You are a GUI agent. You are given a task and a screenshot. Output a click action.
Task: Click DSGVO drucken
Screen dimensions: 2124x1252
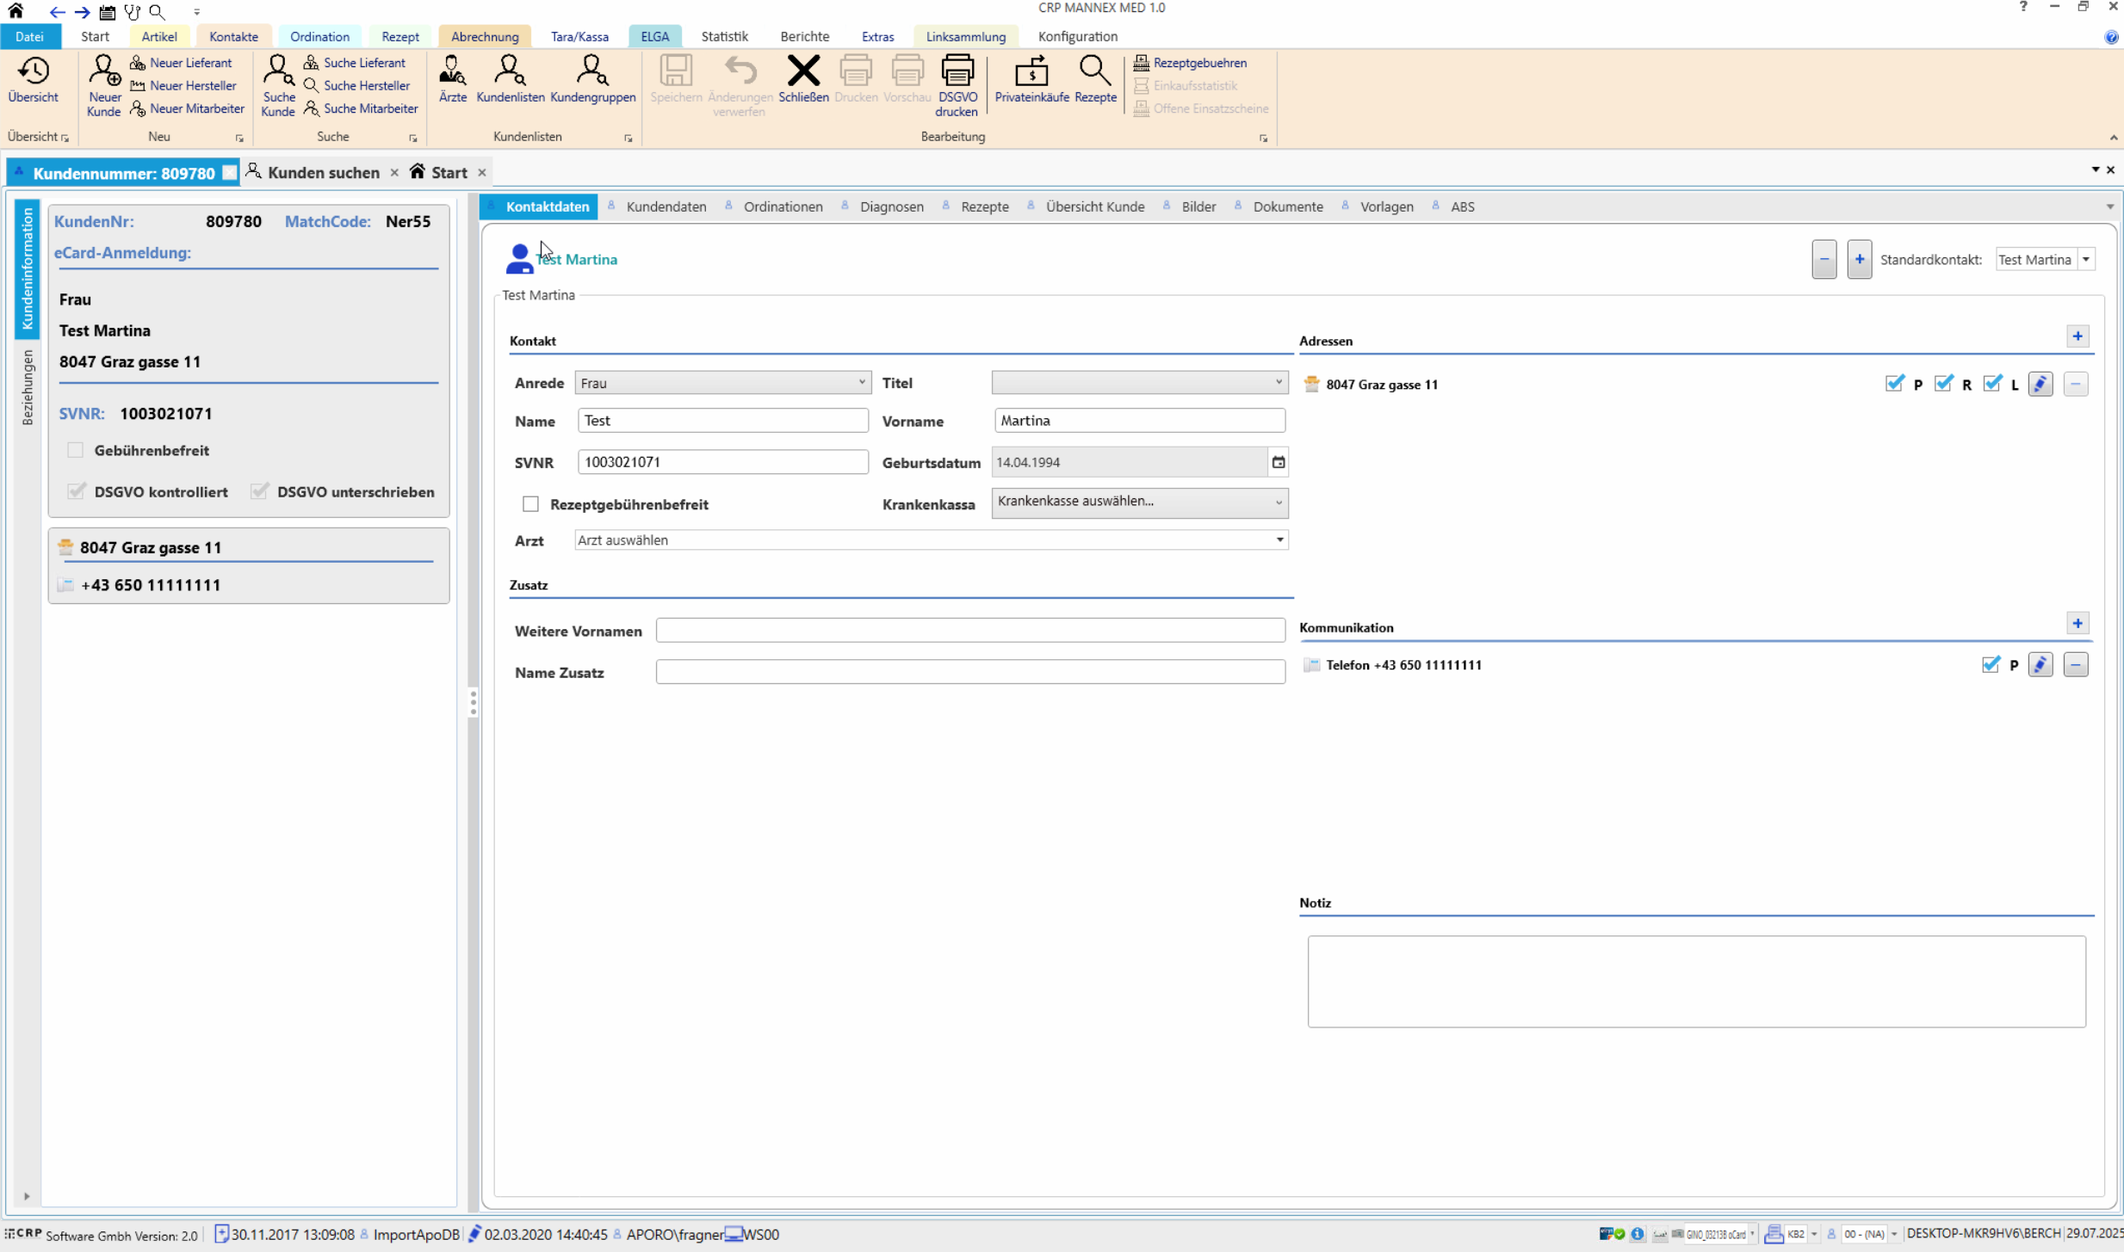(x=957, y=86)
